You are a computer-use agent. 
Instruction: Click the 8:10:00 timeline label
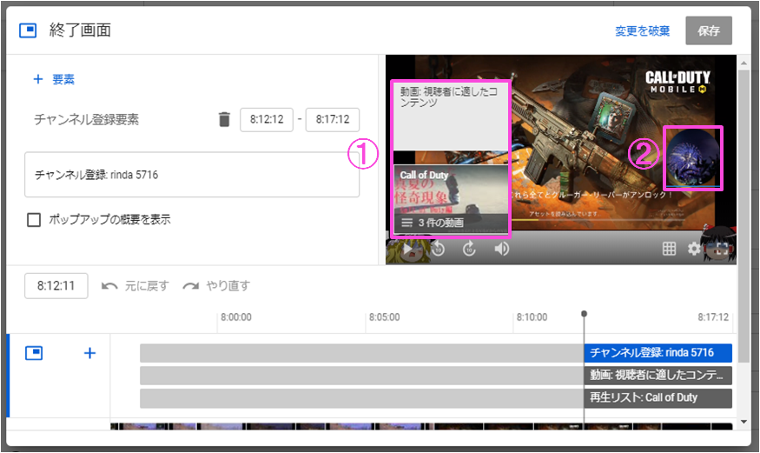532,317
